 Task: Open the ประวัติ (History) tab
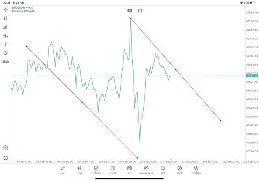(113, 170)
